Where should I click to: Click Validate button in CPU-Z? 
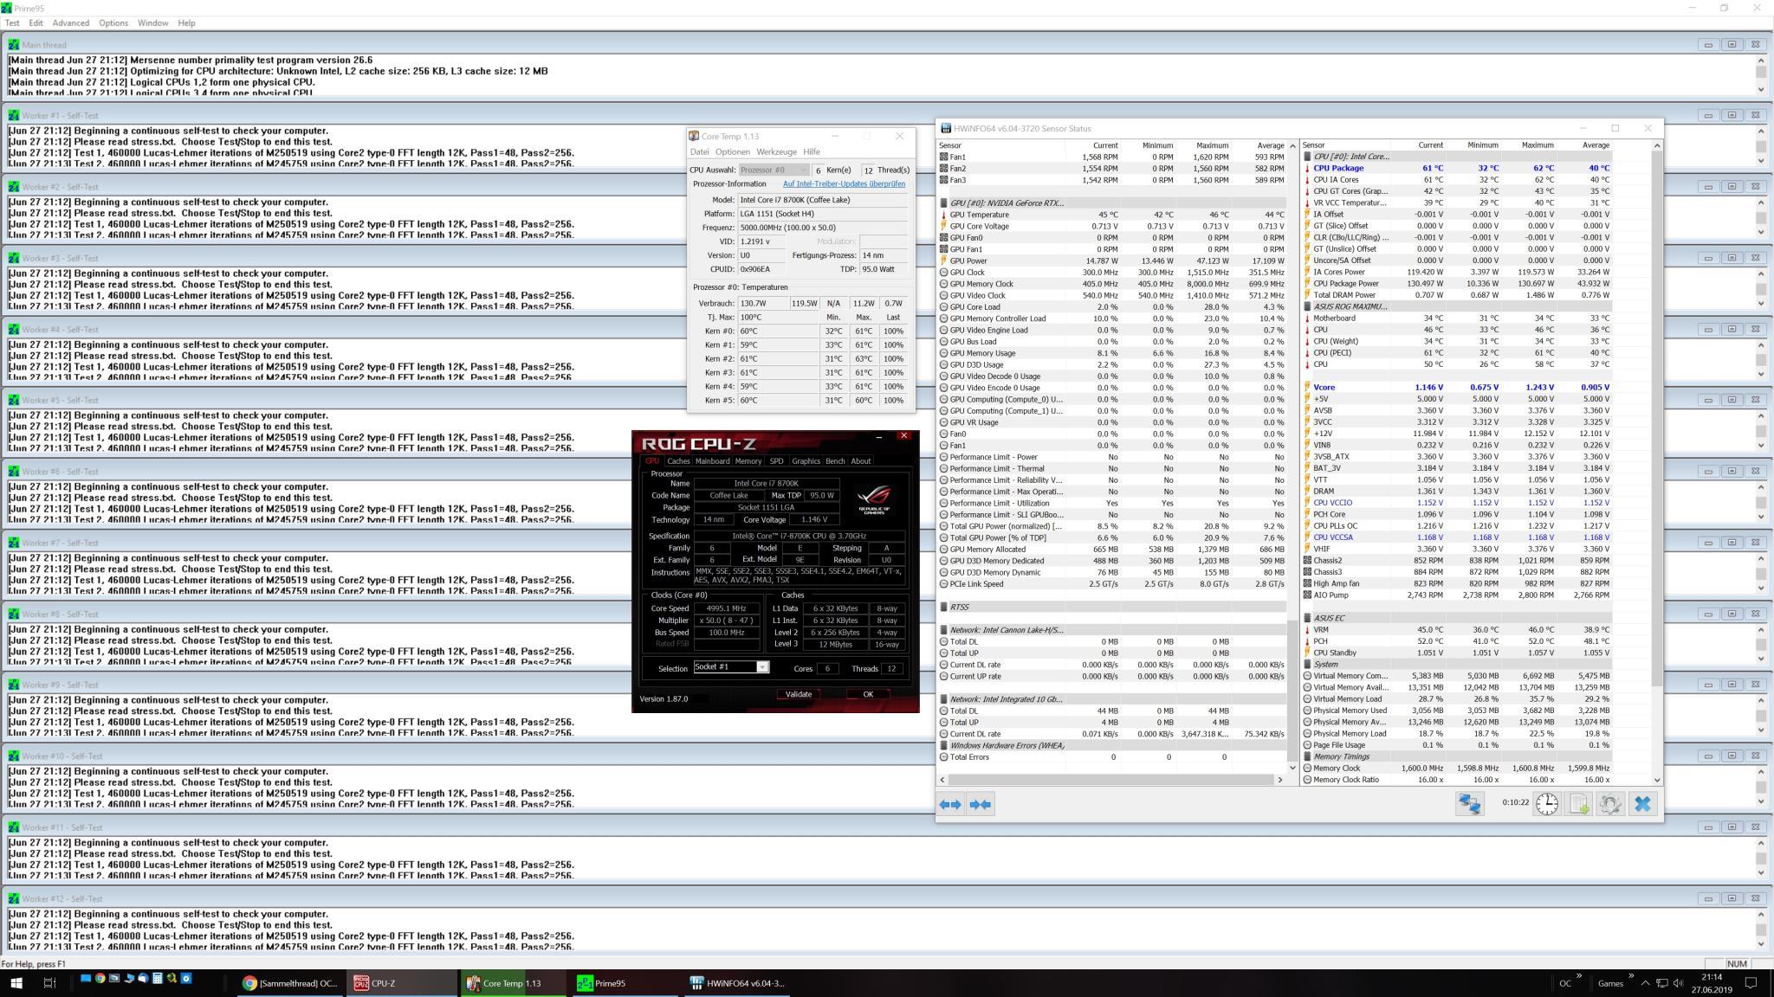tap(798, 694)
